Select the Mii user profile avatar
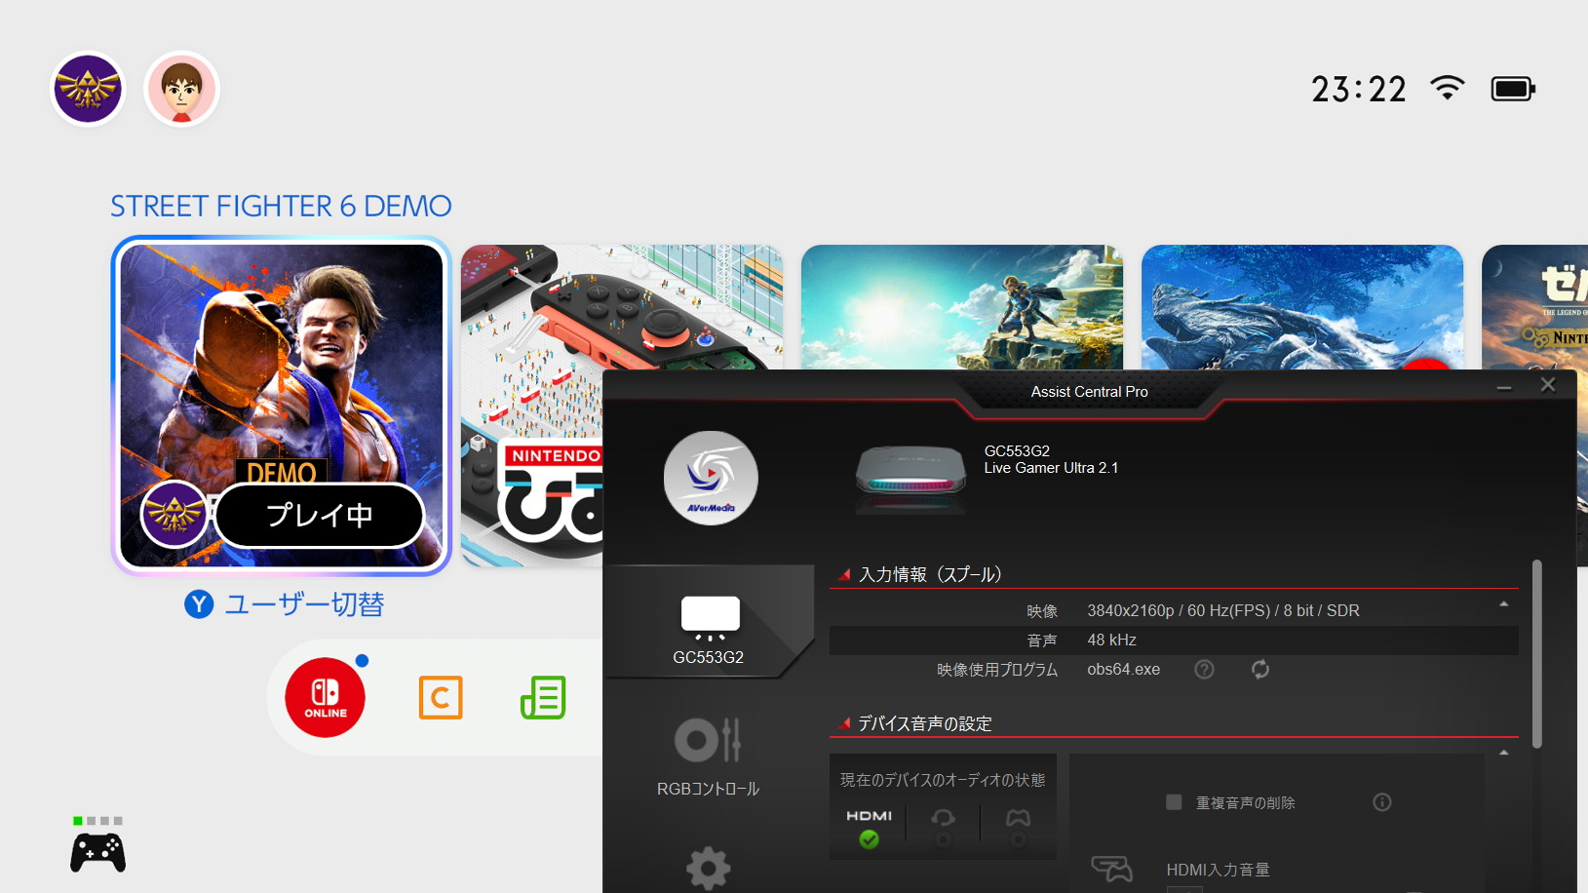Viewport: 1588px width, 893px height. pyautogui.click(x=181, y=89)
